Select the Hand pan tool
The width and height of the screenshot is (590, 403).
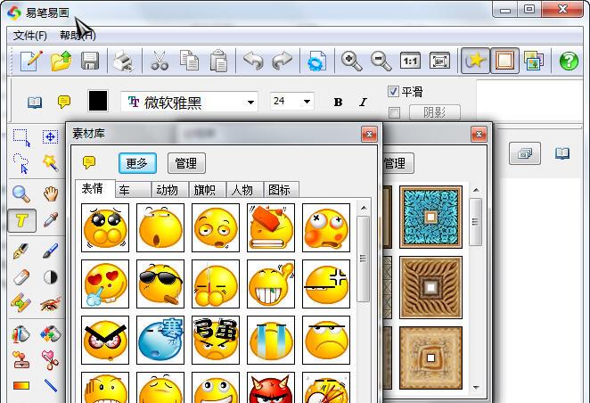coord(51,193)
